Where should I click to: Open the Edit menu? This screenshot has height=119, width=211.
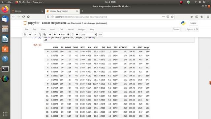35,29
